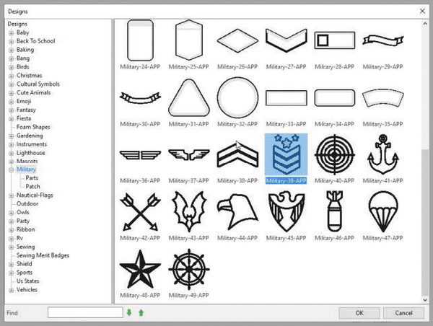433x326 pixels.
Task: Select the Patch subfolder in tree
Action: [33, 187]
